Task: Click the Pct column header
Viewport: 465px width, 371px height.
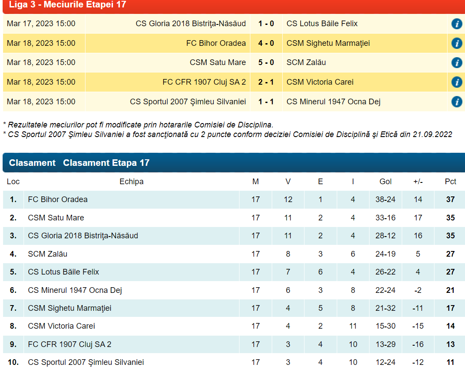Action: [x=450, y=182]
